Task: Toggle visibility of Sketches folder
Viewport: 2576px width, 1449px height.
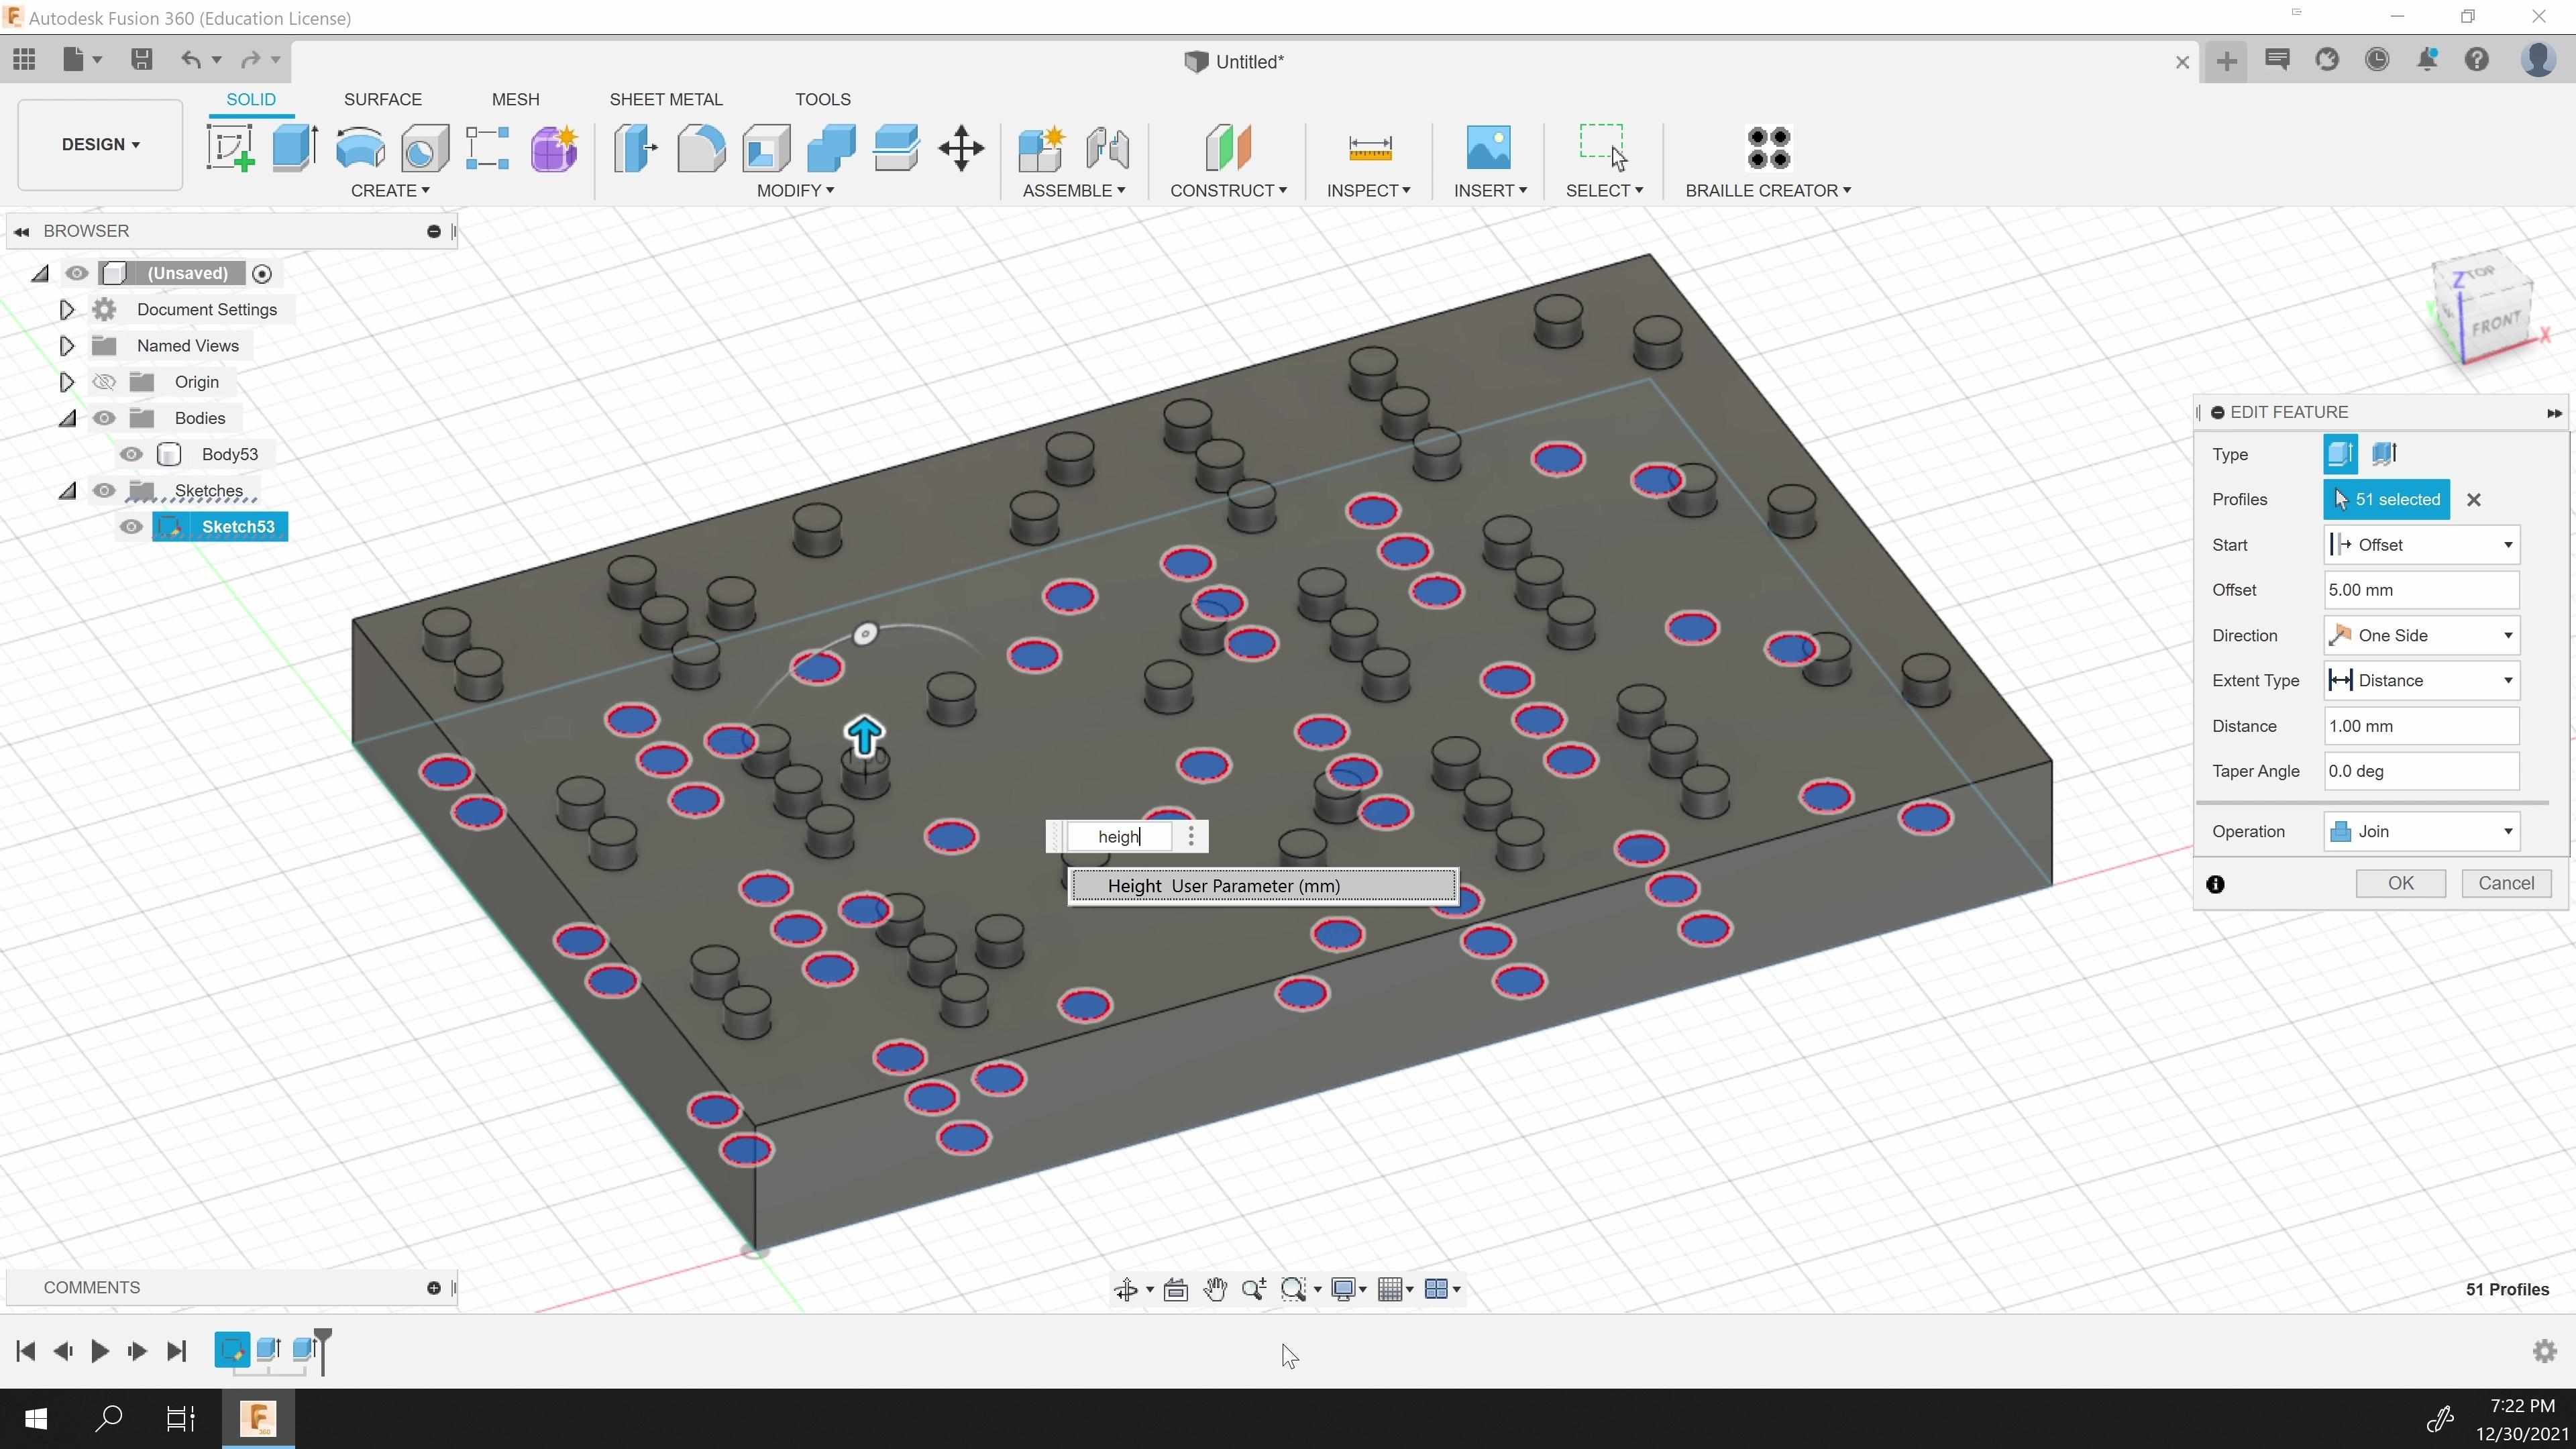Action: (105, 490)
